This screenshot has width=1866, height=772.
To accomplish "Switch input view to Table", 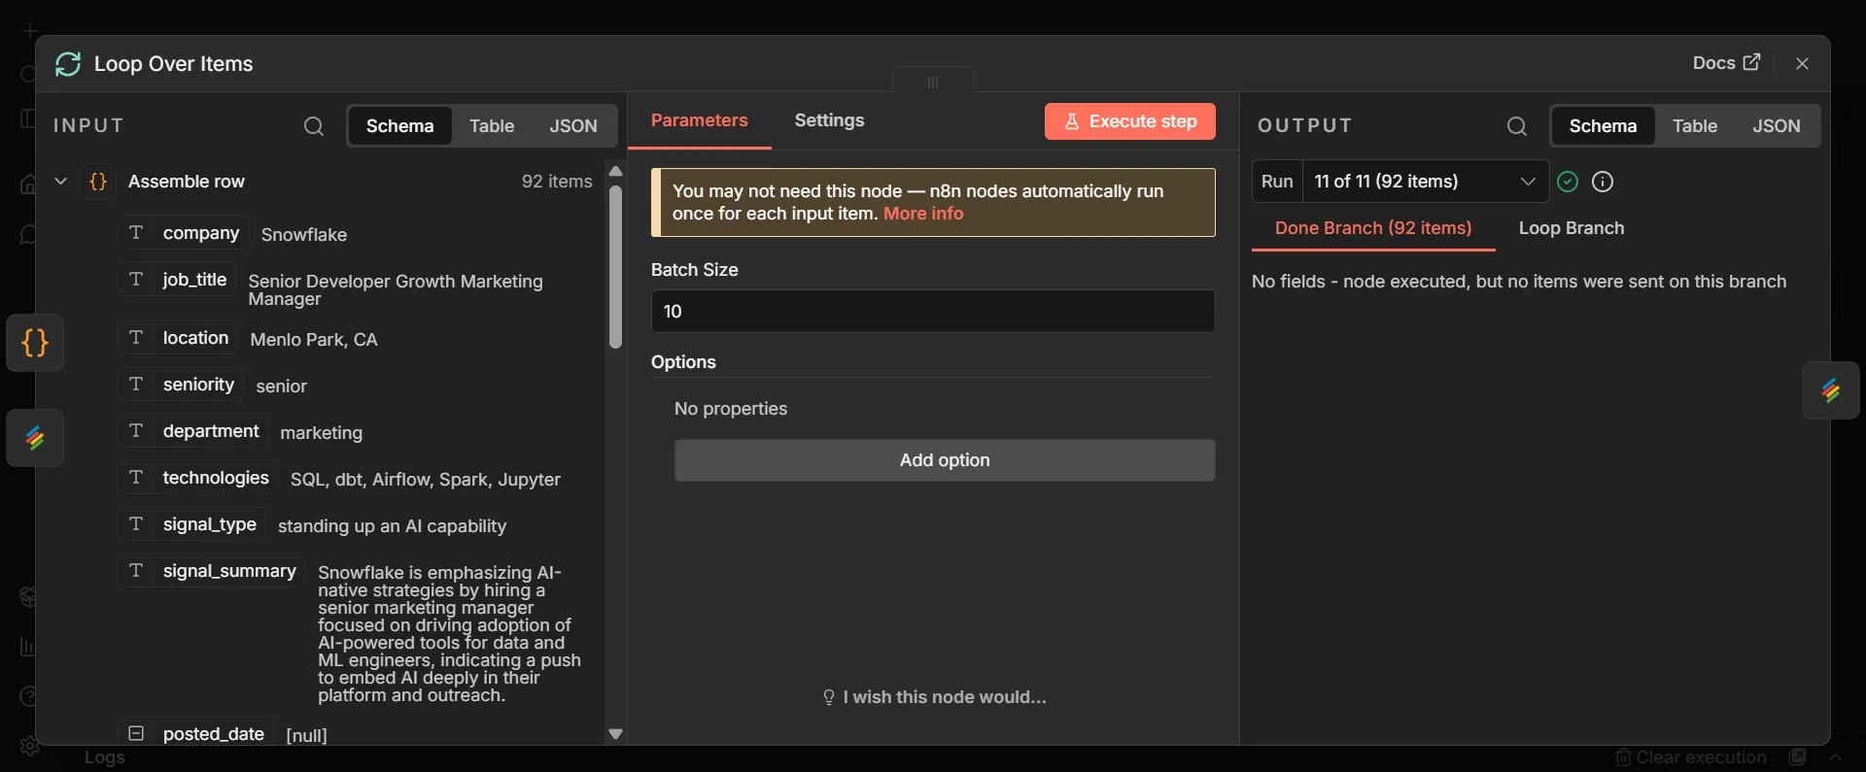I will tap(492, 126).
